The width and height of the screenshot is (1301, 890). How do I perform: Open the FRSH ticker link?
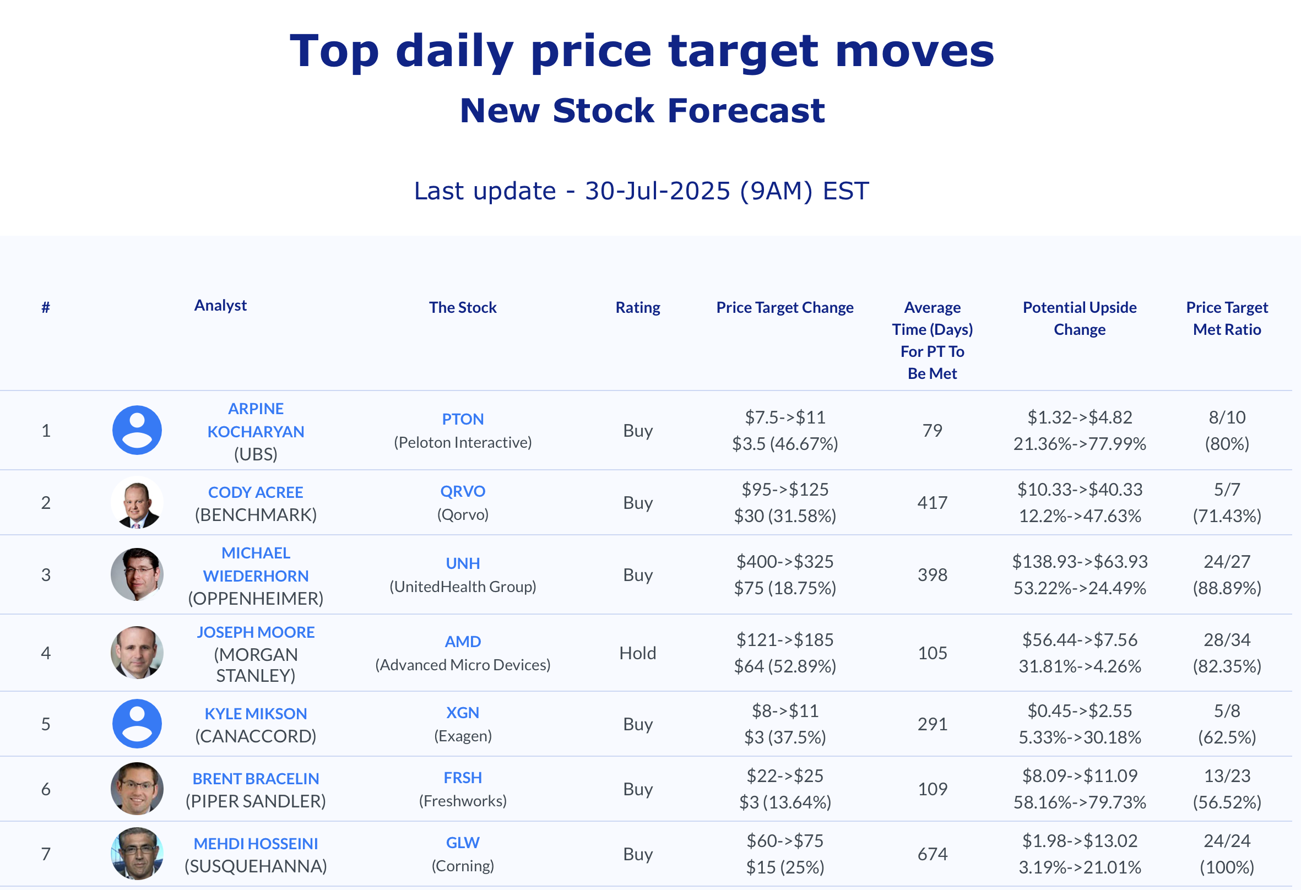coord(463,778)
